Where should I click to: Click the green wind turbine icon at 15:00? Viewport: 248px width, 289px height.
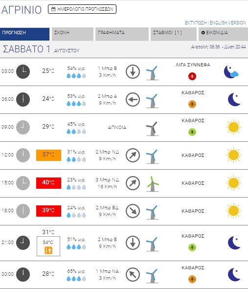(153, 184)
